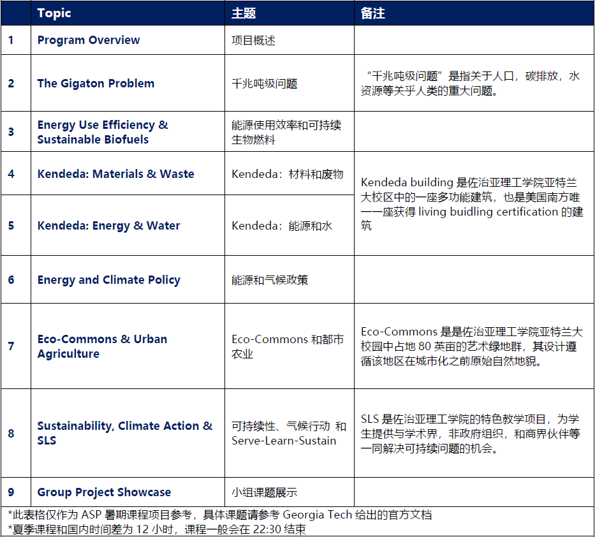Select Energy and Climate Policy topic
The height and width of the screenshot is (537, 595).
(108, 279)
